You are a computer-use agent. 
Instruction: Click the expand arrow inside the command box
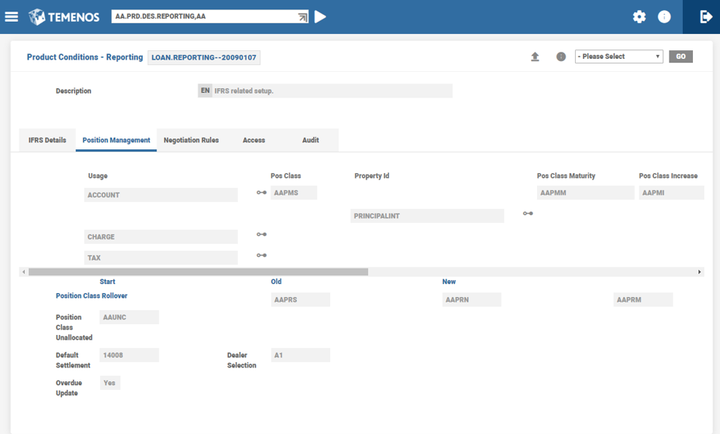302,17
